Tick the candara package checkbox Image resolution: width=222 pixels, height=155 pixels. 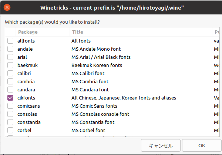10,90
